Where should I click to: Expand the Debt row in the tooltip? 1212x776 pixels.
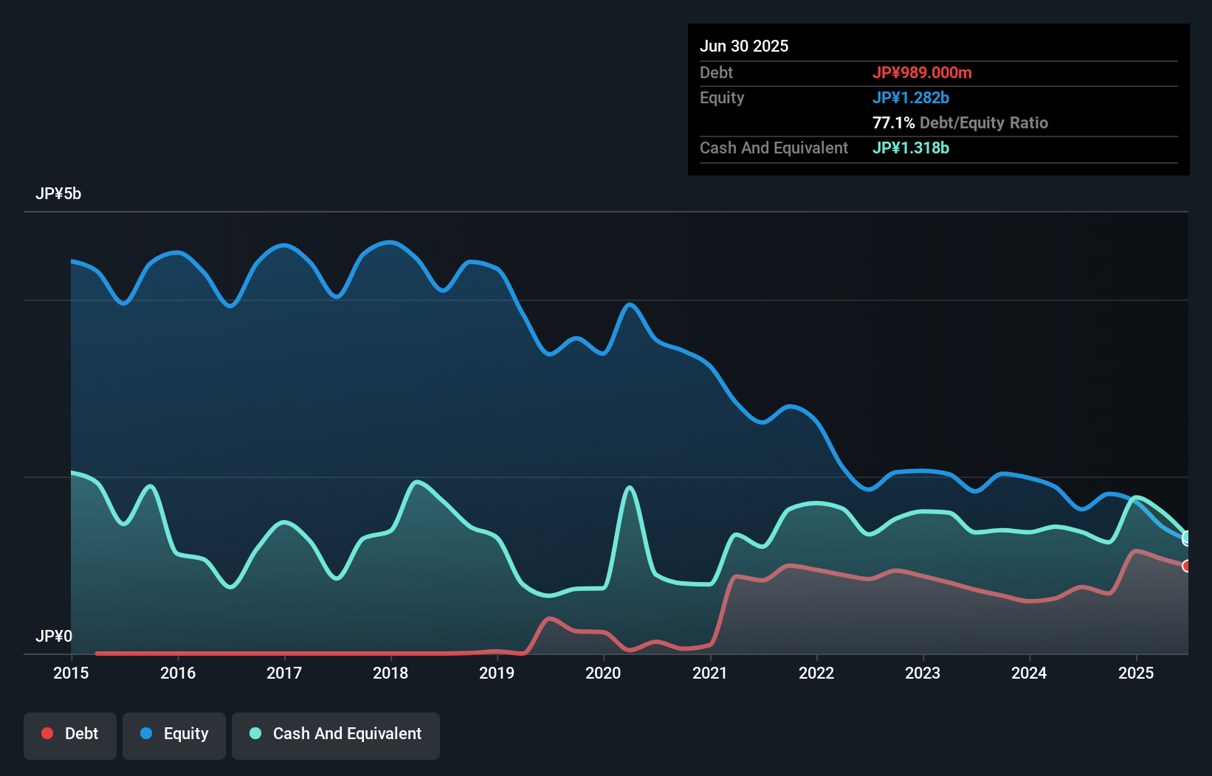(x=716, y=72)
